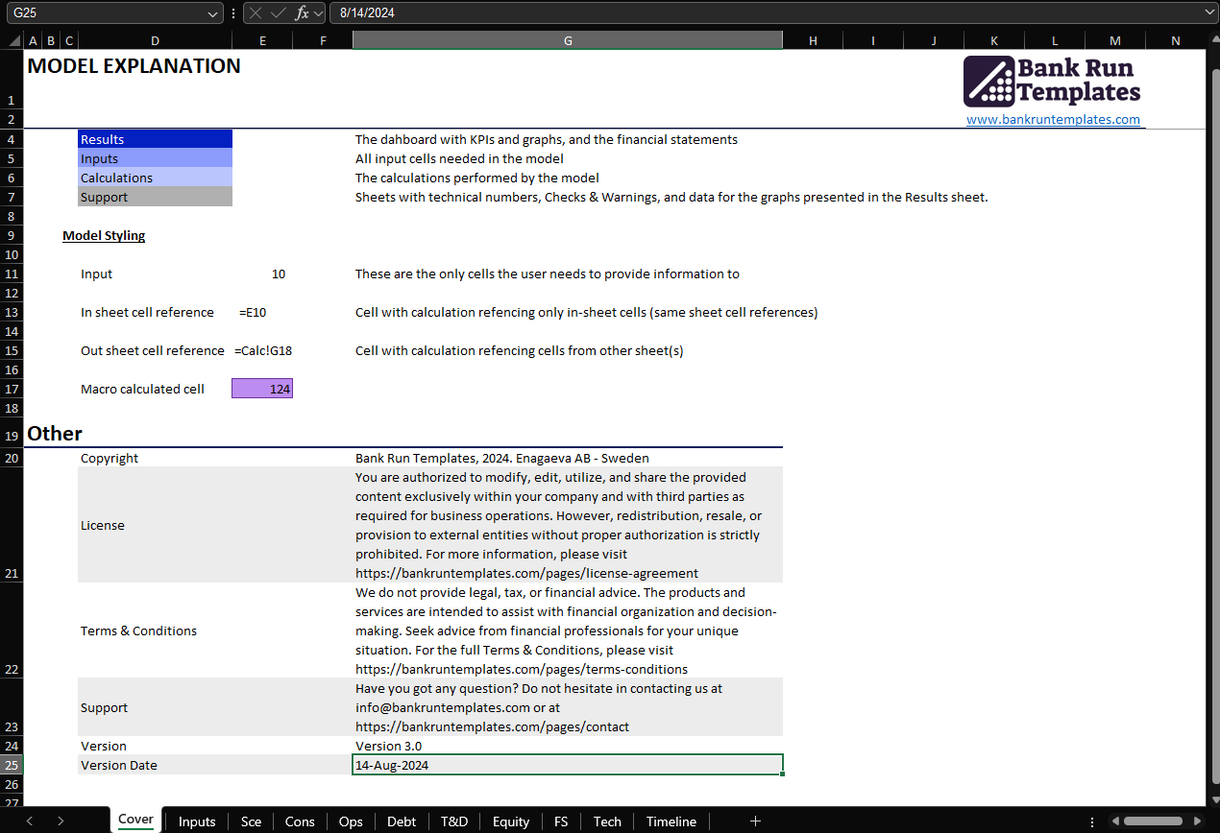The height and width of the screenshot is (833, 1220).
Task: Click the Select All corner triangle
Action: coord(12,40)
